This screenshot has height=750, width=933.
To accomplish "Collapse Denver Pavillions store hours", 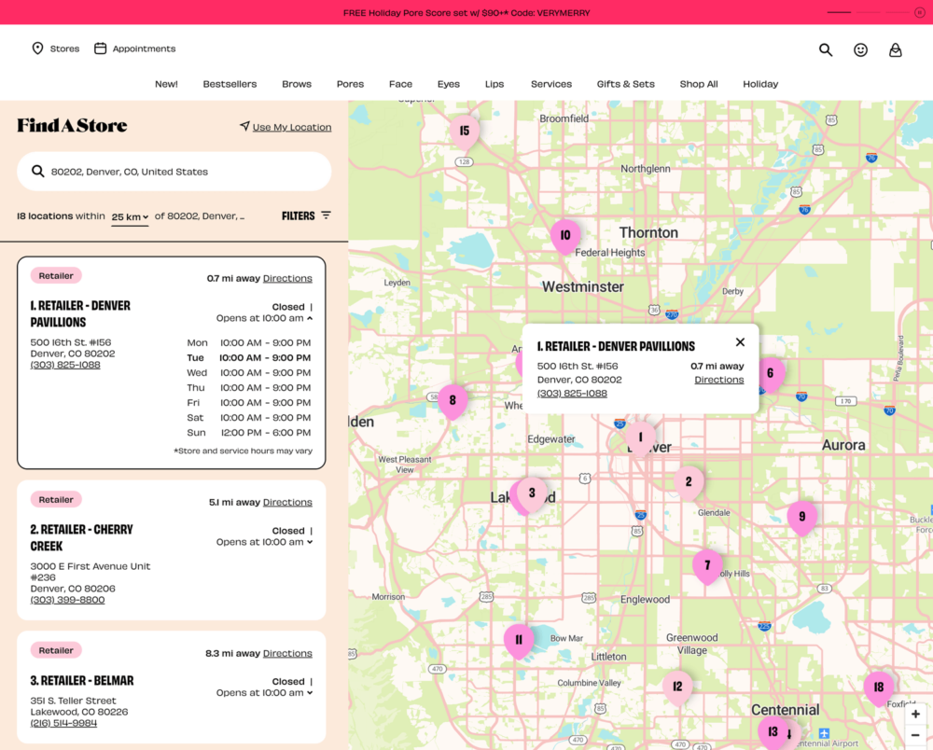I will [310, 318].
